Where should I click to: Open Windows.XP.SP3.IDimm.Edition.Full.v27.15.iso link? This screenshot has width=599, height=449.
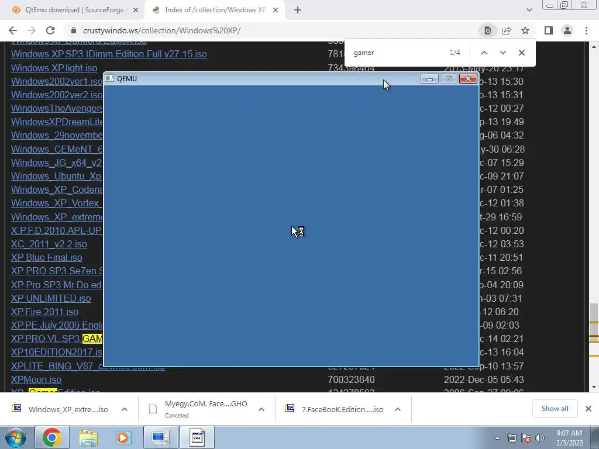click(x=109, y=54)
